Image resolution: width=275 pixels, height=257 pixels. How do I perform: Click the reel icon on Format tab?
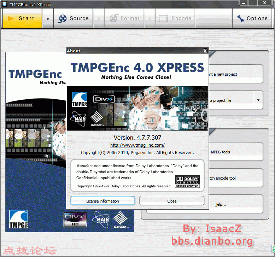(114, 18)
